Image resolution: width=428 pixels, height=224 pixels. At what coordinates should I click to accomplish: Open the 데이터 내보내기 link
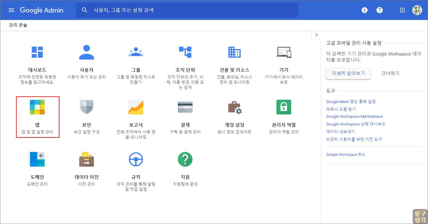pos(340,132)
